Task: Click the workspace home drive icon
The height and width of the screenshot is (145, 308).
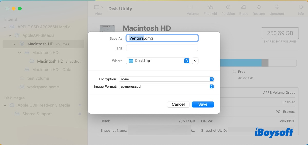Action: pos(22,87)
